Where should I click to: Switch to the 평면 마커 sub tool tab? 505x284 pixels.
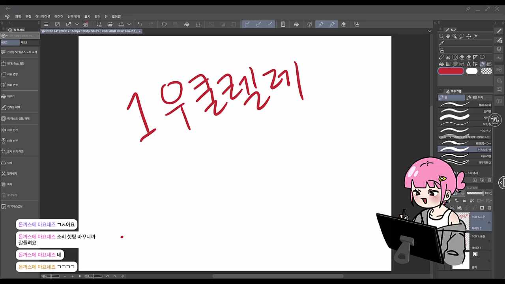[479, 97]
